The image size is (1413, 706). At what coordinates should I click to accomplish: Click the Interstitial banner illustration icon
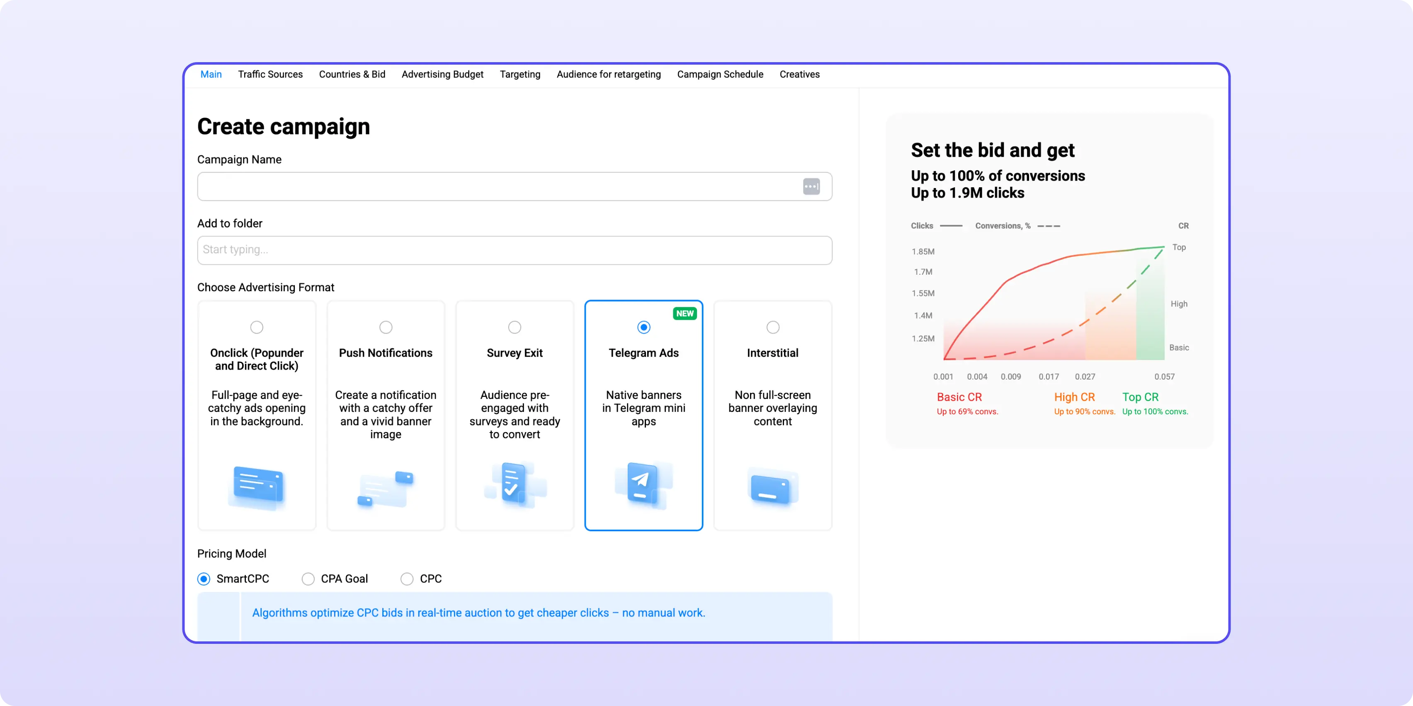pos(772,488)
